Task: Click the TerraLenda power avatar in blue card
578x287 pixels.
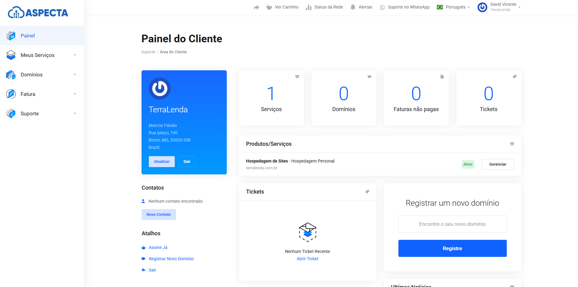Action: (159, 89)
